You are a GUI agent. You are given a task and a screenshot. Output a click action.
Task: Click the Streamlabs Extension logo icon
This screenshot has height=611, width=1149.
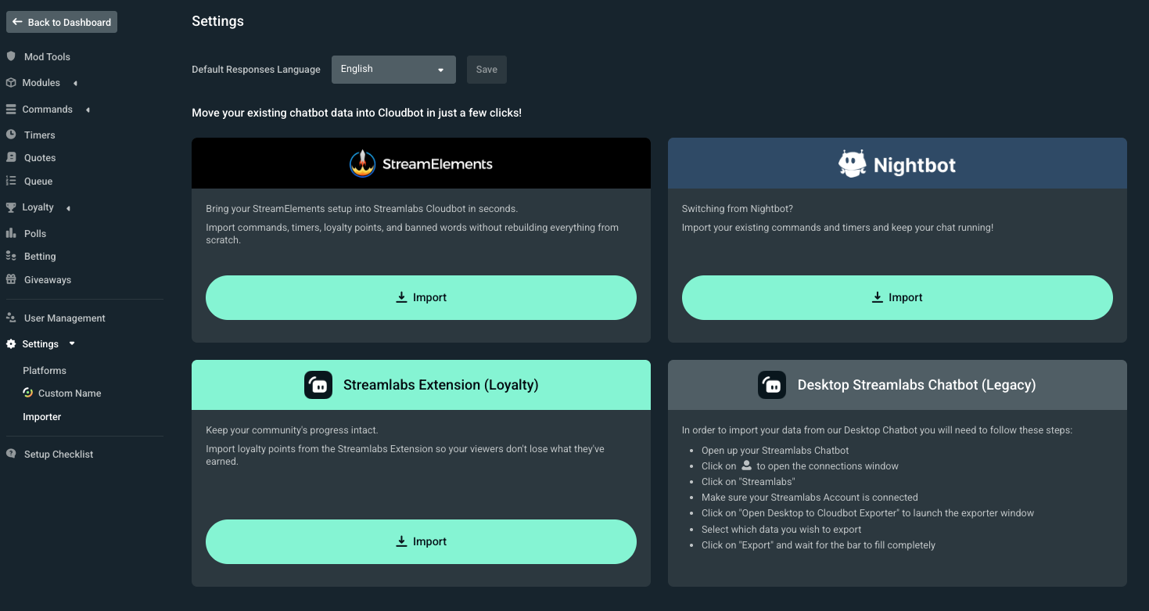[x=318, y=385]
